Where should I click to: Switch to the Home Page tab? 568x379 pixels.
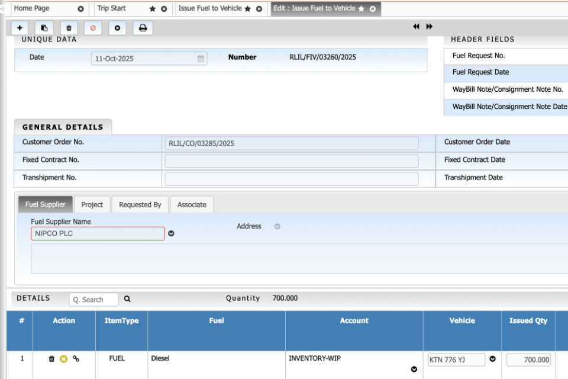pos(31,8)
